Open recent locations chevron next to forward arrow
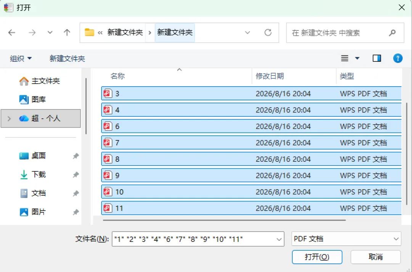This screenshot has height=272, width=412. [x=50, y=32]
